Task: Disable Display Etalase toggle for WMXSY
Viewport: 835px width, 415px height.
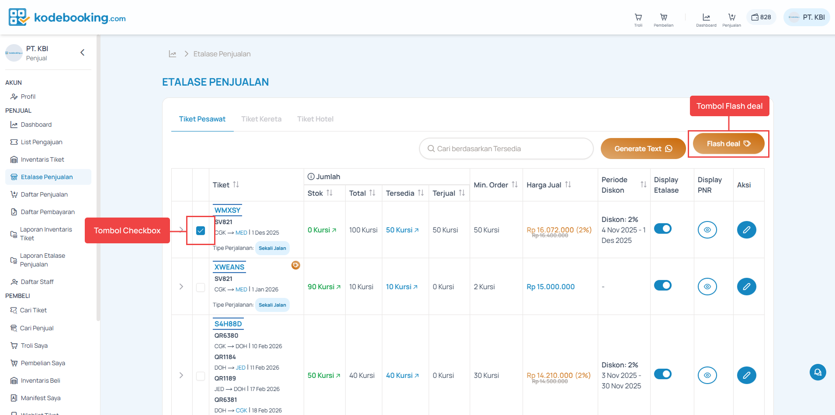Action: (x=663, y=228)
